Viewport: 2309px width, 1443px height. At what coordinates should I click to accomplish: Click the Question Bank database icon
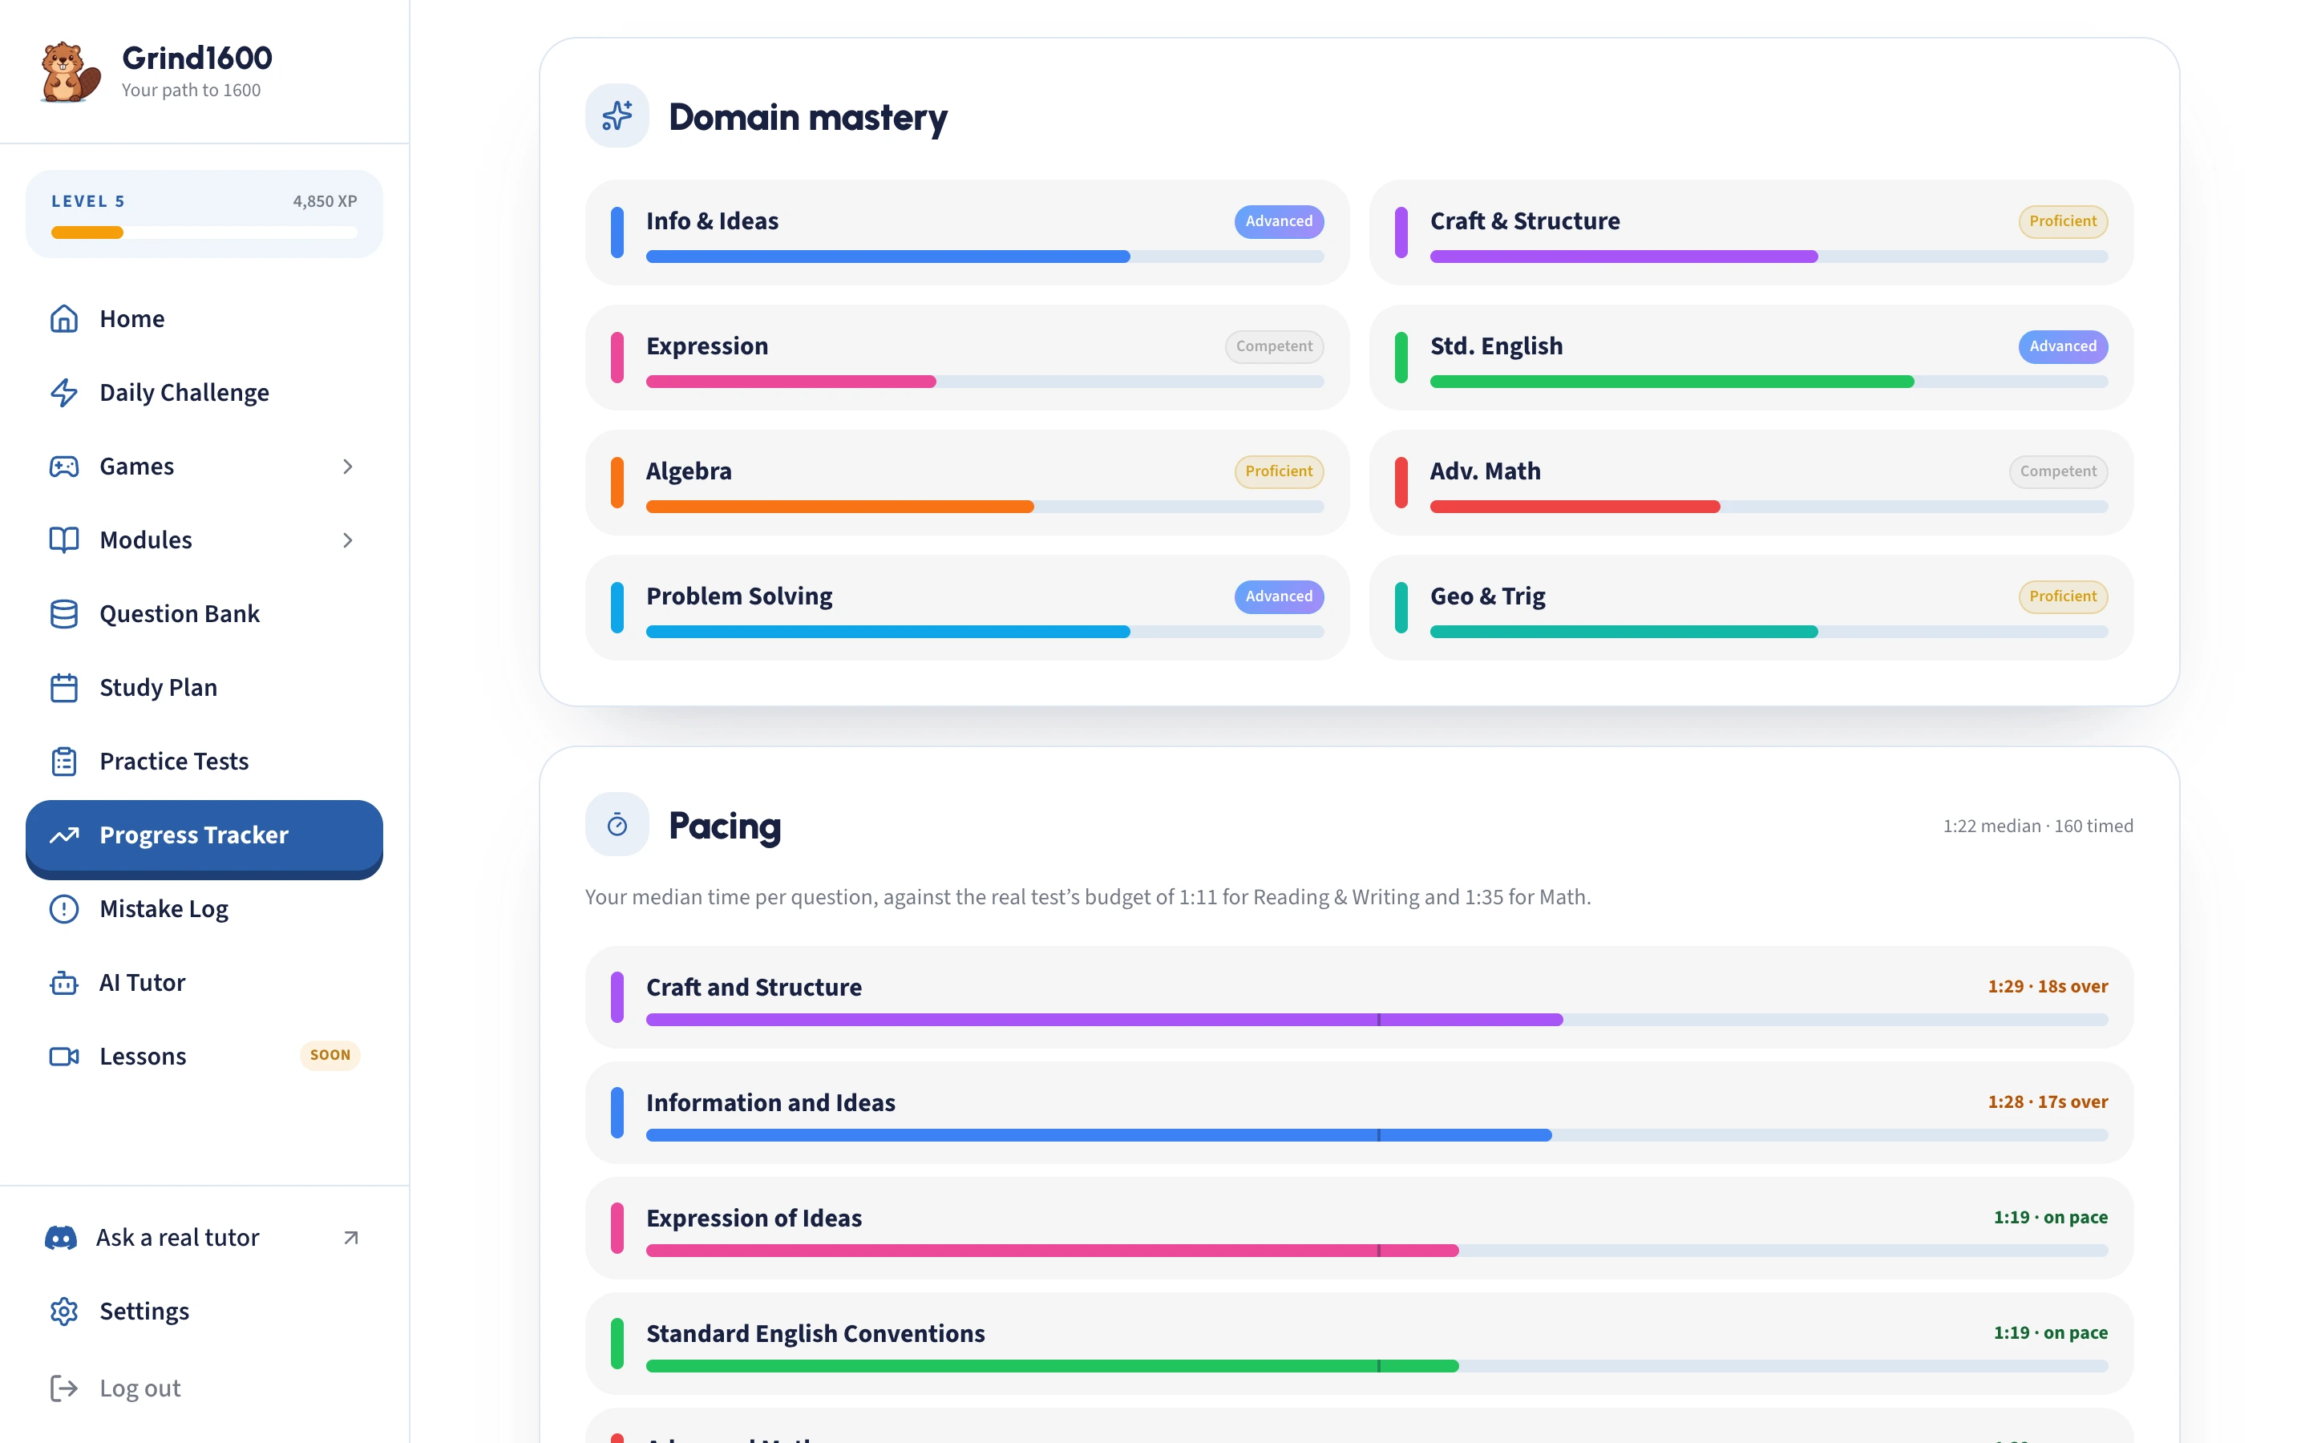click(x=64, y=613)
